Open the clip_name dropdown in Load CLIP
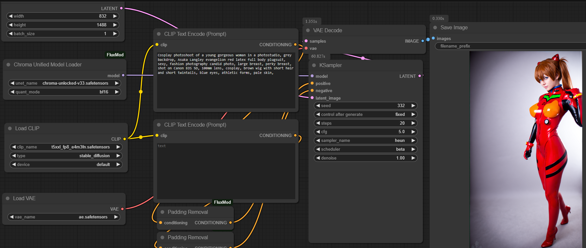 66,147
